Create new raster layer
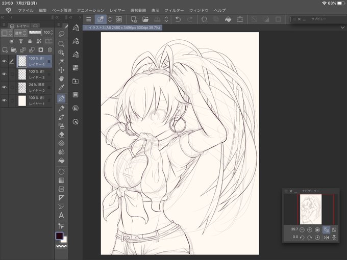 click(x=5, y=50)
